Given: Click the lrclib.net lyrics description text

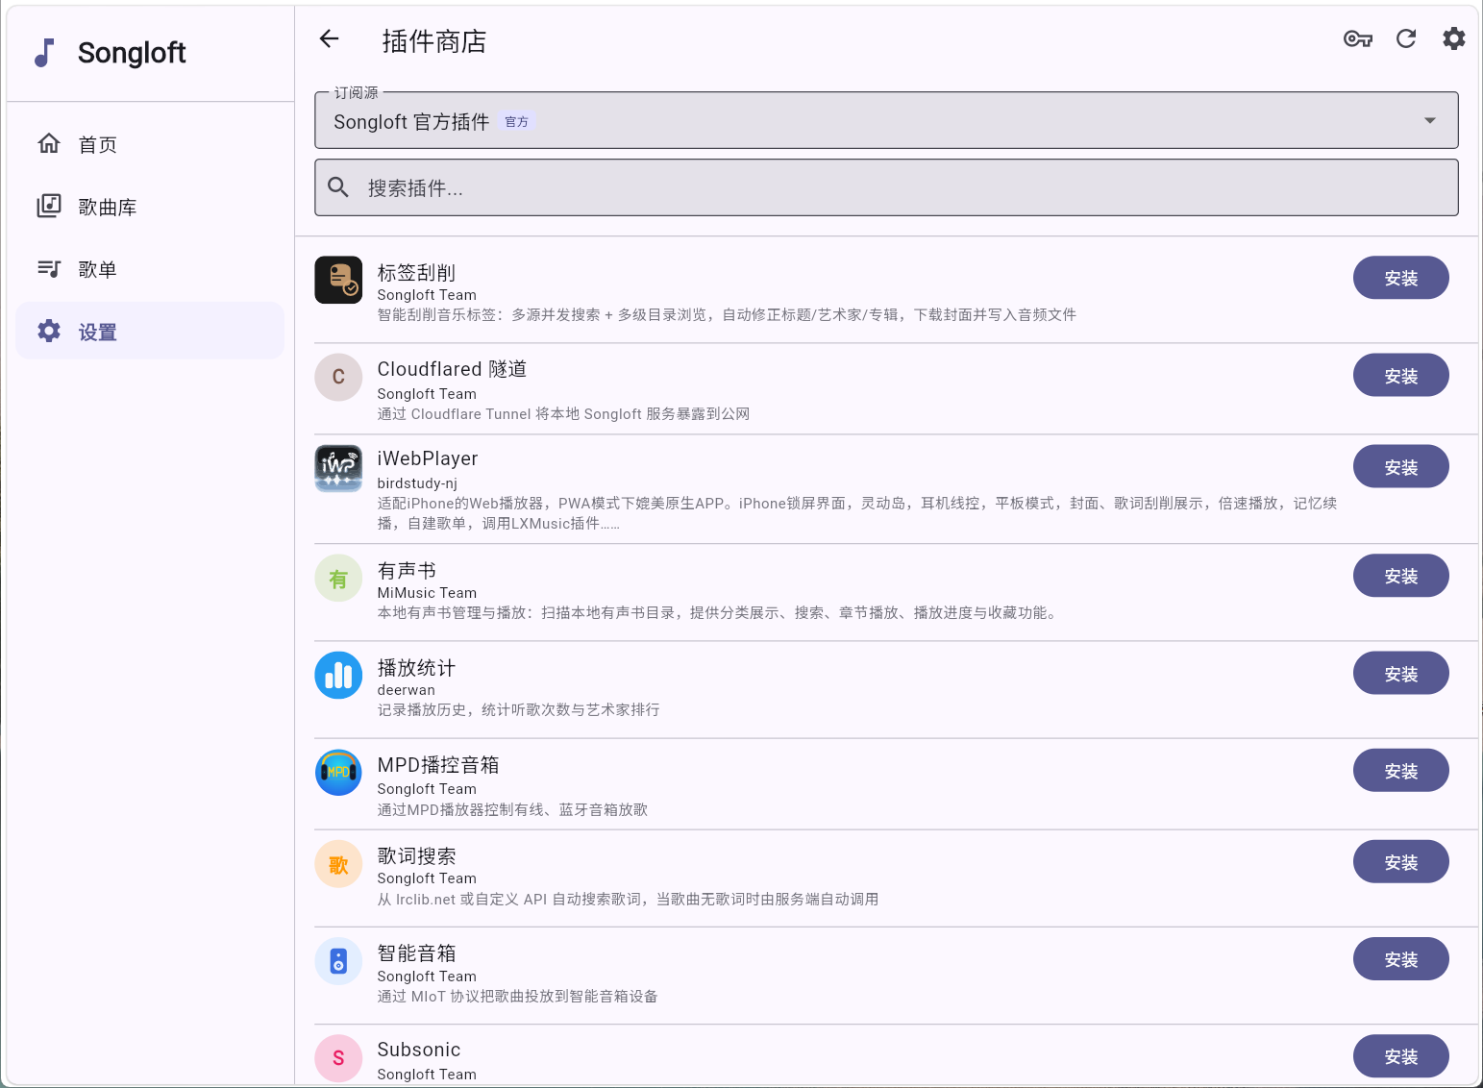Looking at the screenshot, I should click(x=628, y=900).
